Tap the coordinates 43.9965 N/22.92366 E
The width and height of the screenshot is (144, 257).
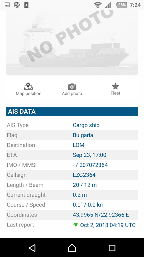pyautogui.click(x=101, y=215)
